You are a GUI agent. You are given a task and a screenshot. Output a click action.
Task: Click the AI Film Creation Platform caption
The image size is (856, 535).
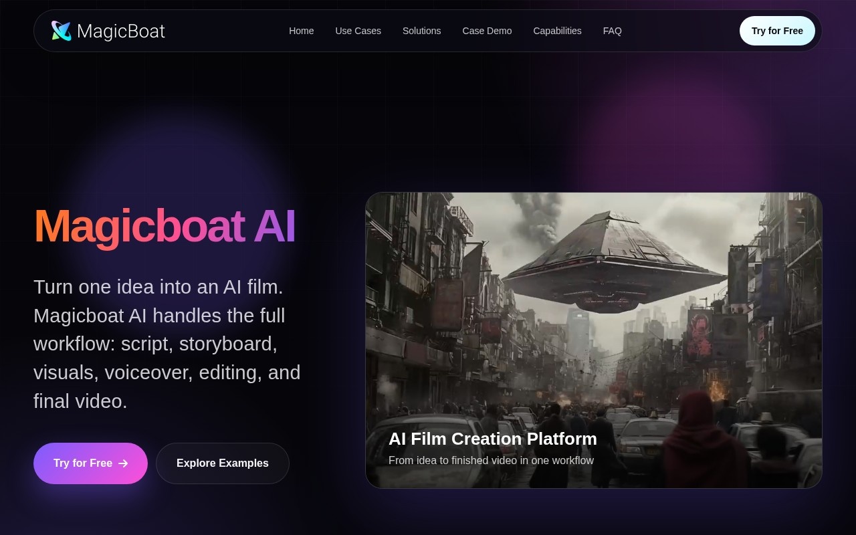pyautogui.click(x=493, y=439)
